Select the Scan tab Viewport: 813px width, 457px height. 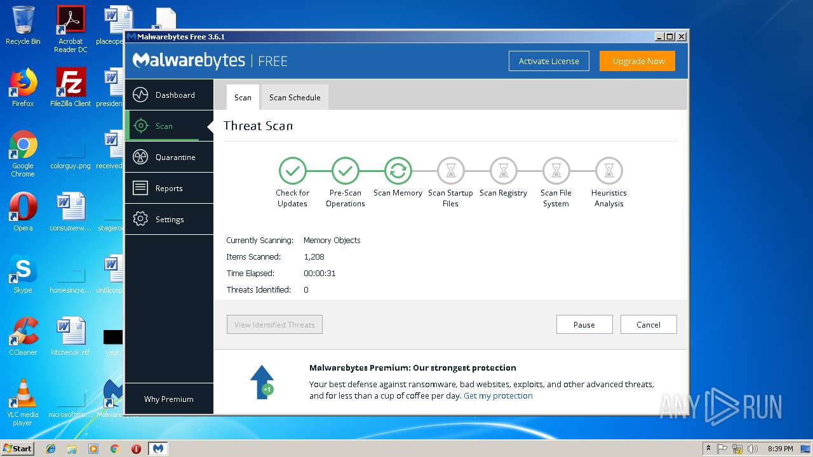[243, 97]
